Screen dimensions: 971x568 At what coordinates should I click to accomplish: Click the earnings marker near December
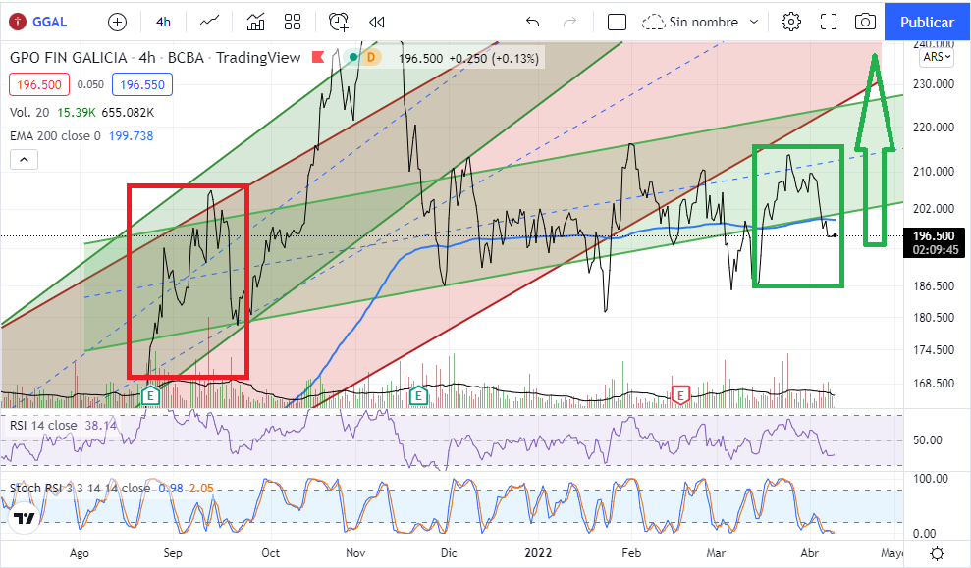click(x=418, y=394)
